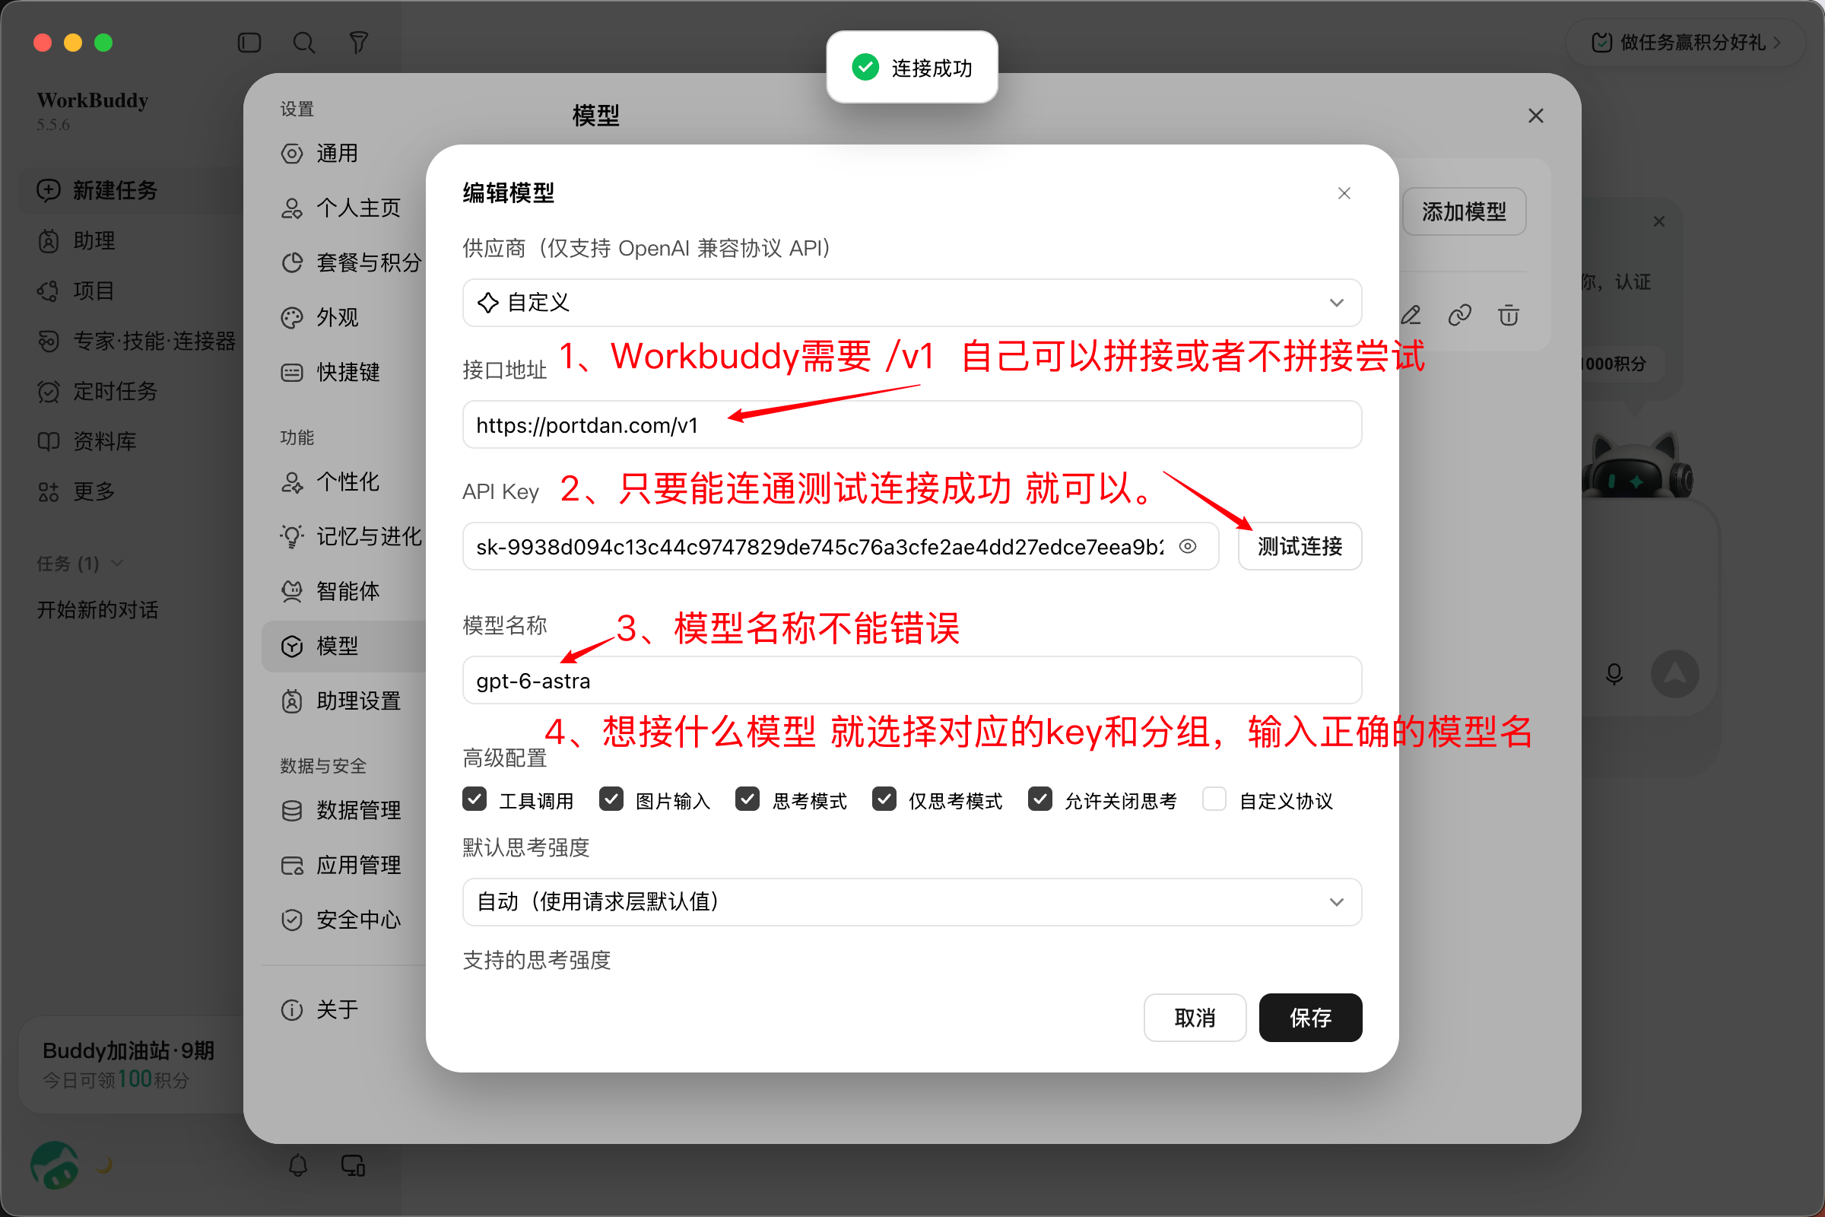This screenshot has width=1825, height=1217.
Task: Open notifications bell icon
Action: tap(298, 1165)
